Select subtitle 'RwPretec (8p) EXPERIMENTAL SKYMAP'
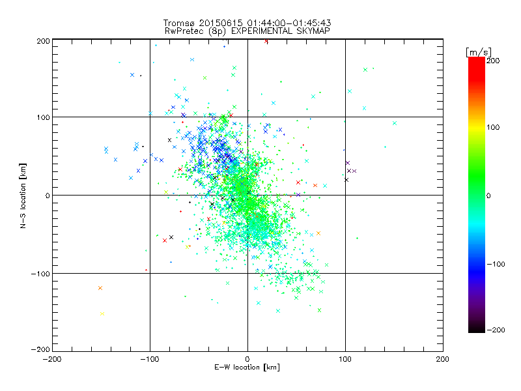This screenshot has width=521, height=391. pos(247,31)
